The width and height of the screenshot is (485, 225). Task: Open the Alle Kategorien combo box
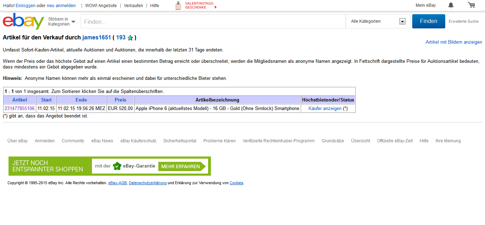378,21
